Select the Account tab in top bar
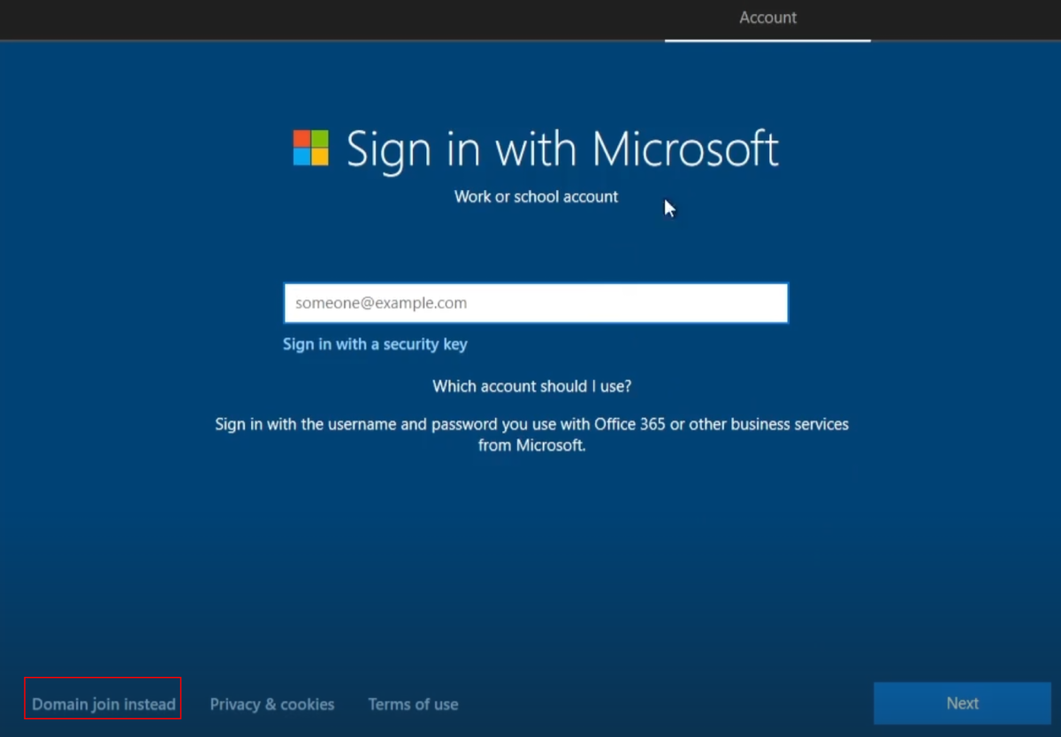Image resolution: width=1061 pixels, height=737 pixels. click(767, 18)
